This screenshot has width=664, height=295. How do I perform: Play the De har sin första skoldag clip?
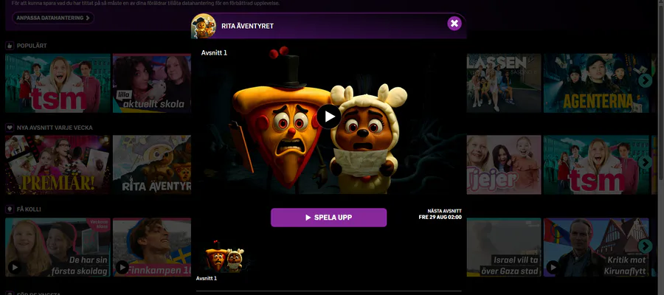pos(15,267)
